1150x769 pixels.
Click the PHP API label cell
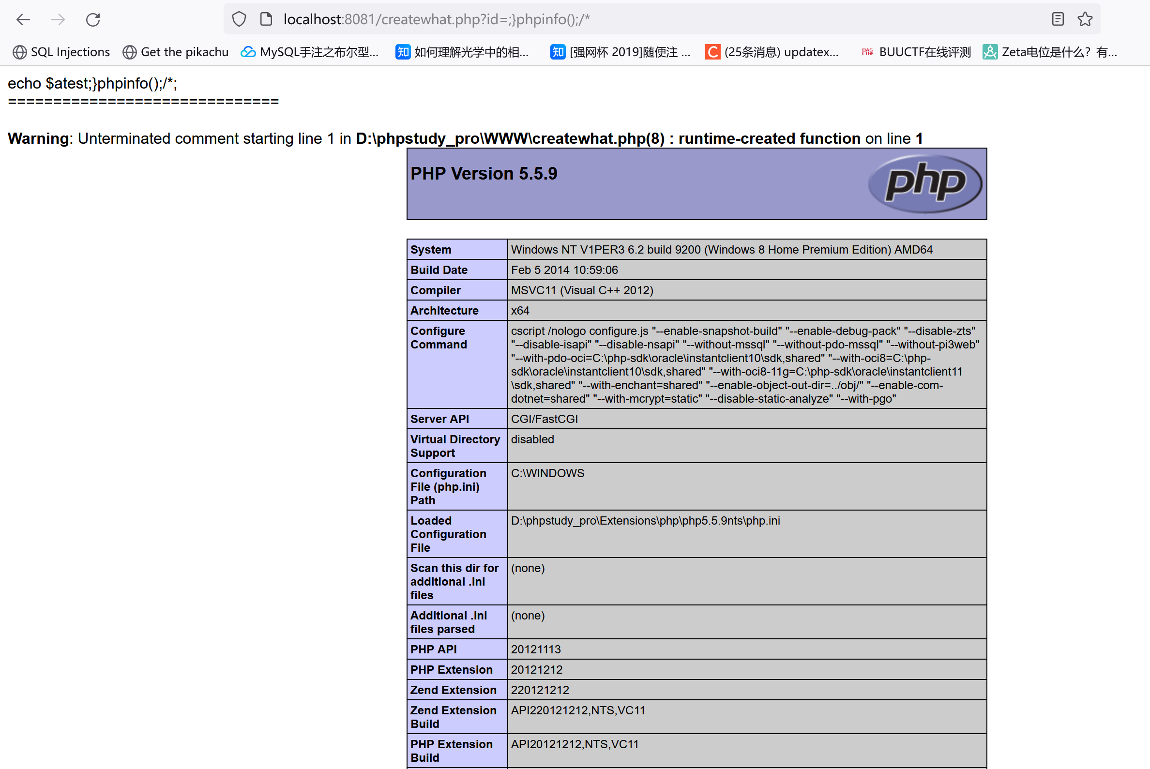(x=456, y=649)
